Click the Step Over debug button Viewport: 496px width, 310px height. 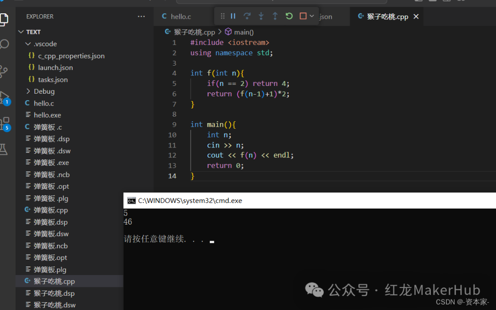(247, 16)
